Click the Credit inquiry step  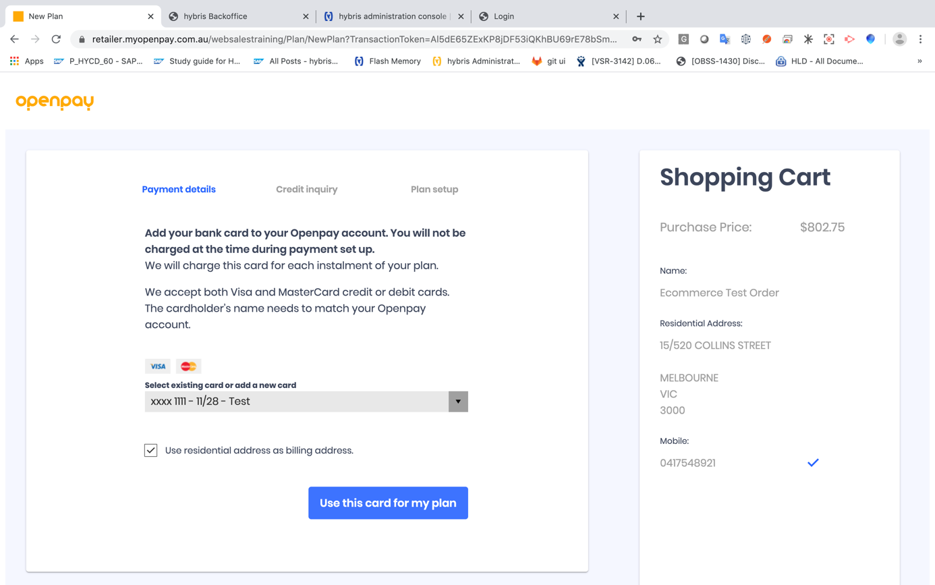coord(306,190)
